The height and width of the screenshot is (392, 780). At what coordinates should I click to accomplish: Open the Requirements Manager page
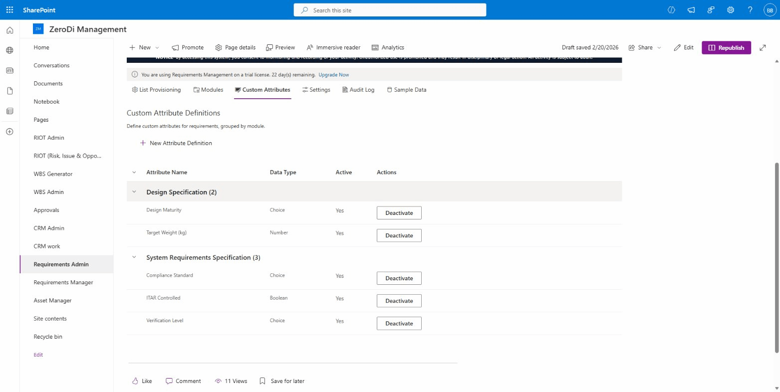click(x=63, y=282)
